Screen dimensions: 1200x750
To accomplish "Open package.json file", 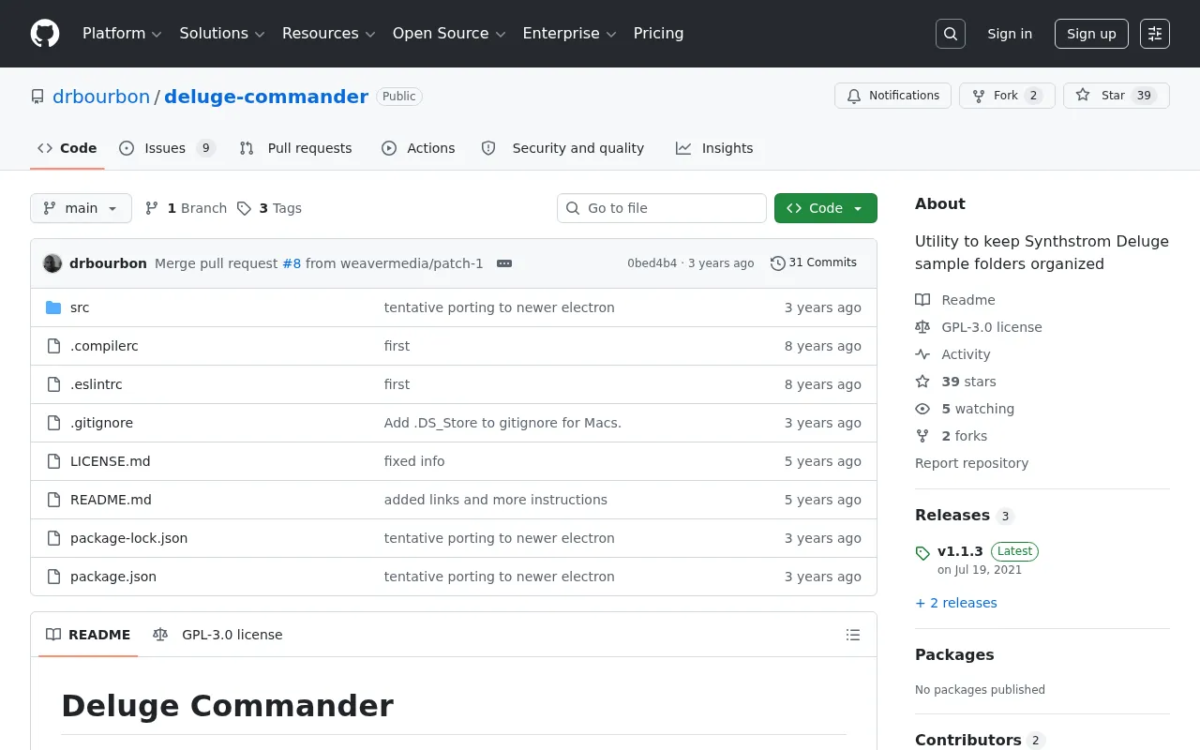I will (113, 577).
